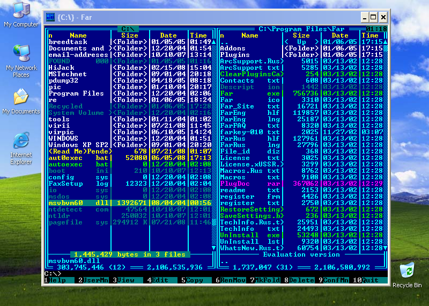Click the 8 Delete function key
This screenshot has height=306, width=429.
coord(300,280)
